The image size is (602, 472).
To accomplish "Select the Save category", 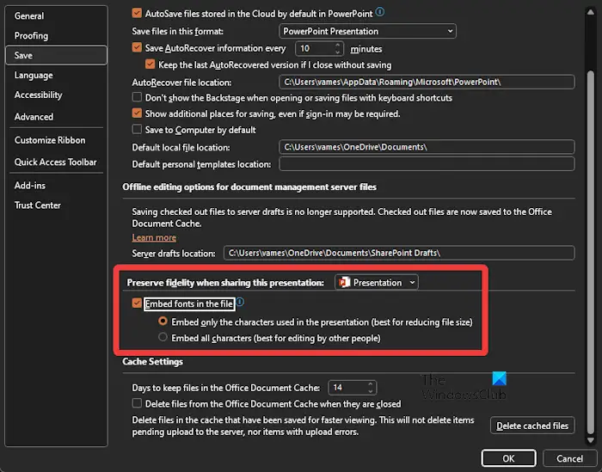I will [56, 55].
